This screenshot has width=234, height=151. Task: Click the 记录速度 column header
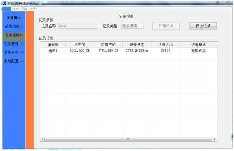point(137,45)
